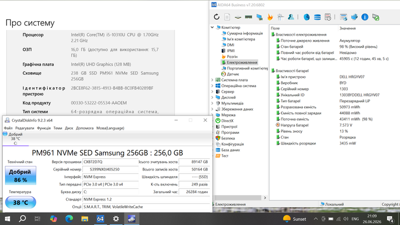Expand the Системна плата node
The height and width of the screenshot is (225, 400).
pyautogui.click(x=212, y=80)
